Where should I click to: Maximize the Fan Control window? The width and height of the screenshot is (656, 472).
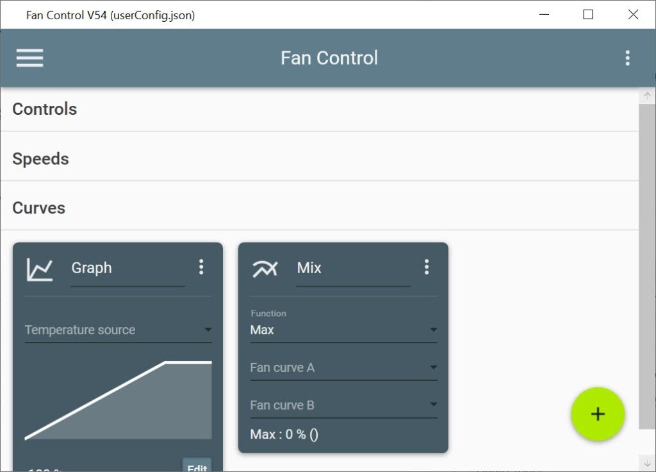click(x=588, y=15)
